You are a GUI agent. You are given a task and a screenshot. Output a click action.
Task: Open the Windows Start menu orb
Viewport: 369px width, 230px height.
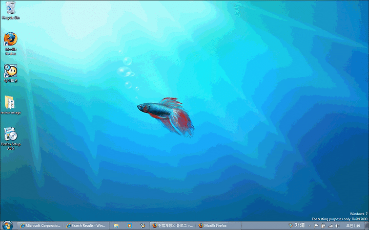tap(8, 226)
